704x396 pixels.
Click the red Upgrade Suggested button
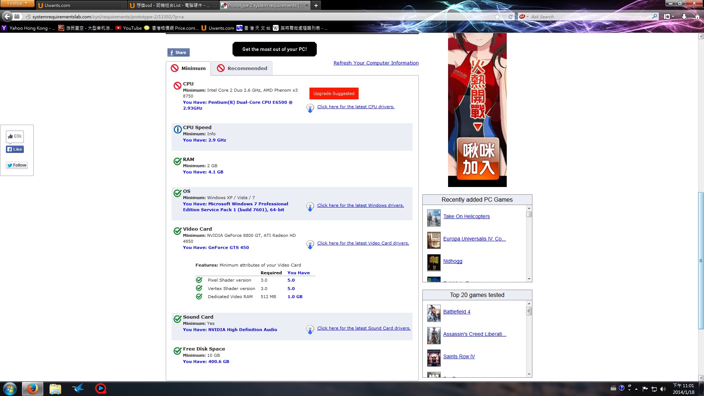click(334, 93)
